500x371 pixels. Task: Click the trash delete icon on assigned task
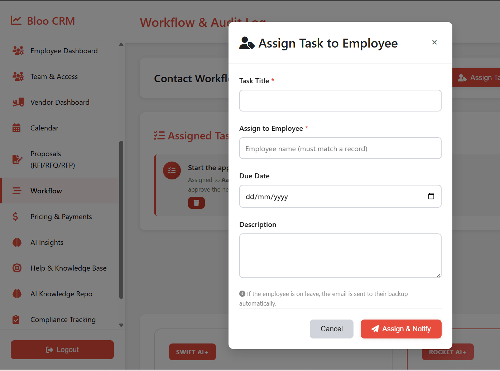(196, 203)
